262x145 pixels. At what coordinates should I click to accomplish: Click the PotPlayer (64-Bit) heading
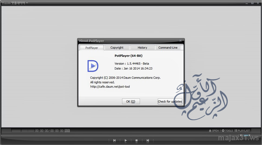tap(128, 56)
